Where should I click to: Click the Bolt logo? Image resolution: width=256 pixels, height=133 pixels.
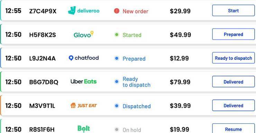tap(84, 129)
